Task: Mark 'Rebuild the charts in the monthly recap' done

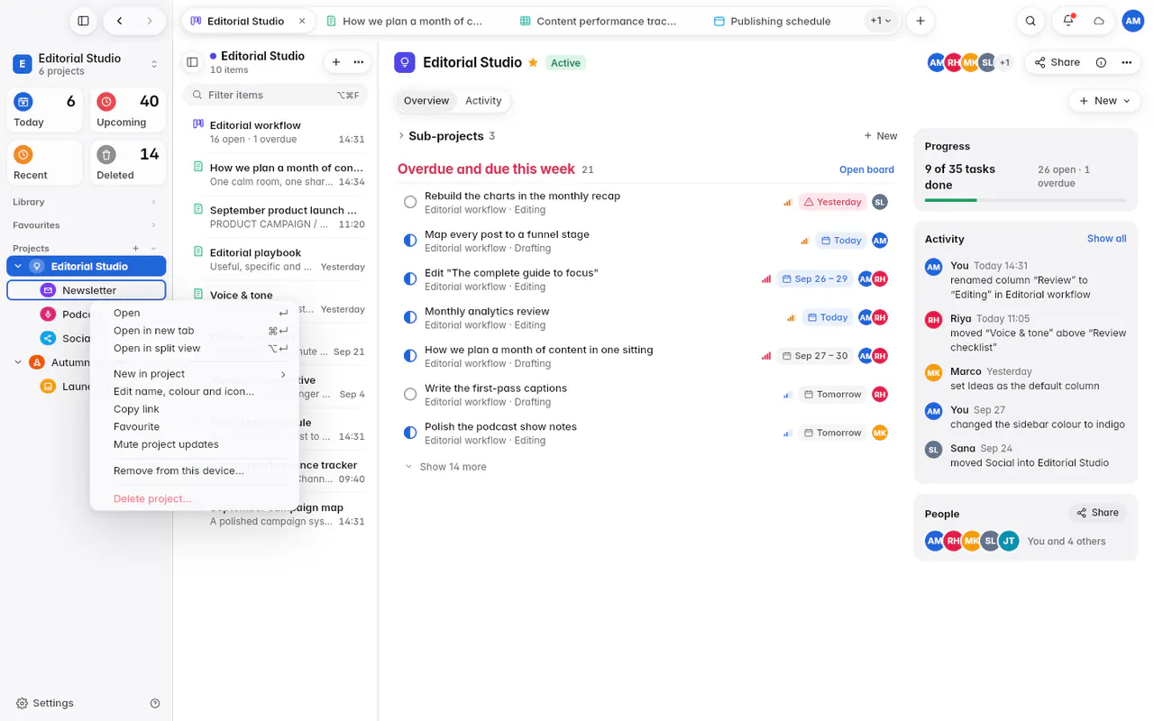Action: (410, 202)
